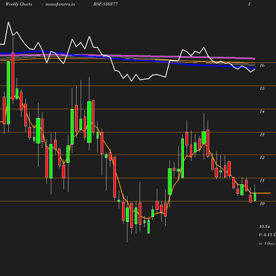Click the 'Weekly Charts' title text
Screen dimensions: 276x276
(19, 4)
